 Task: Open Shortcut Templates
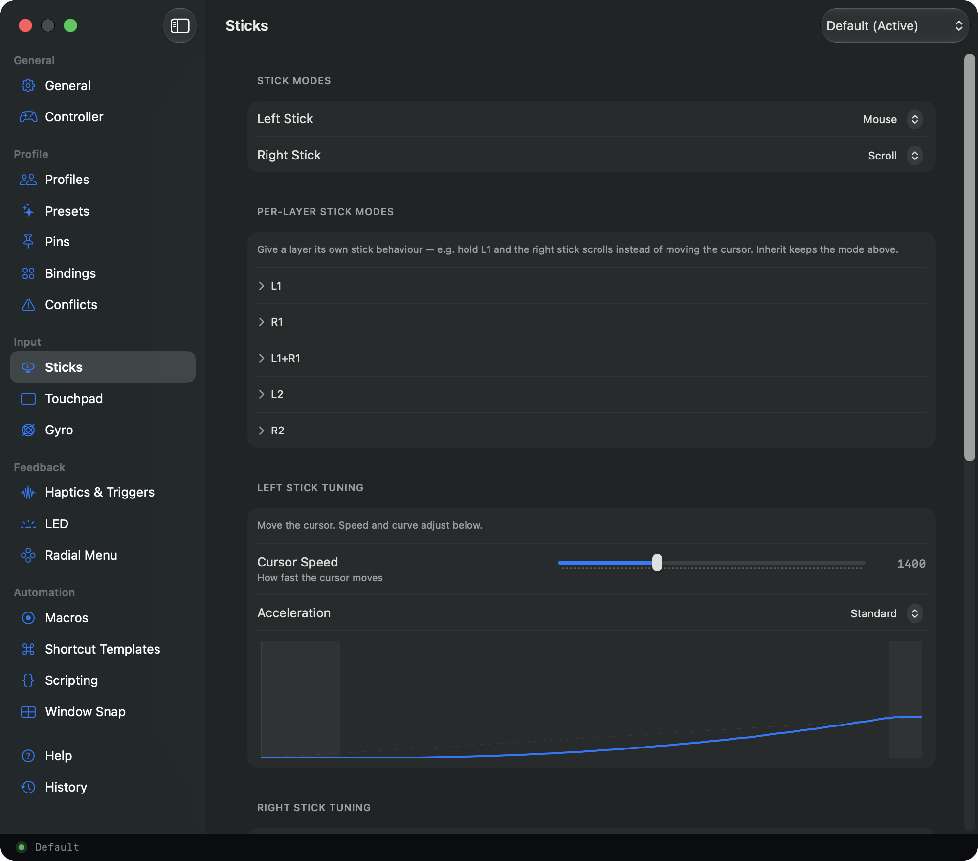tap(103, 649)
